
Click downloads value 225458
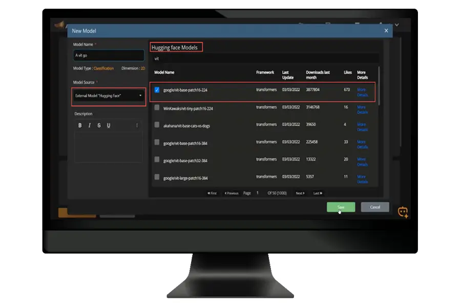(x=311, y=142)
